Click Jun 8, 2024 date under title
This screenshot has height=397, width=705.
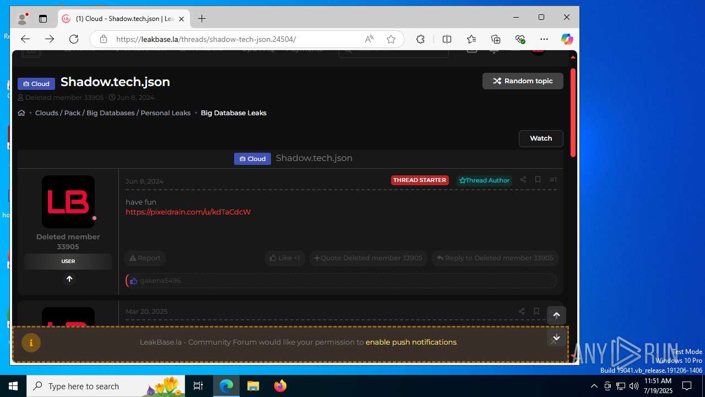click(135, 98)
